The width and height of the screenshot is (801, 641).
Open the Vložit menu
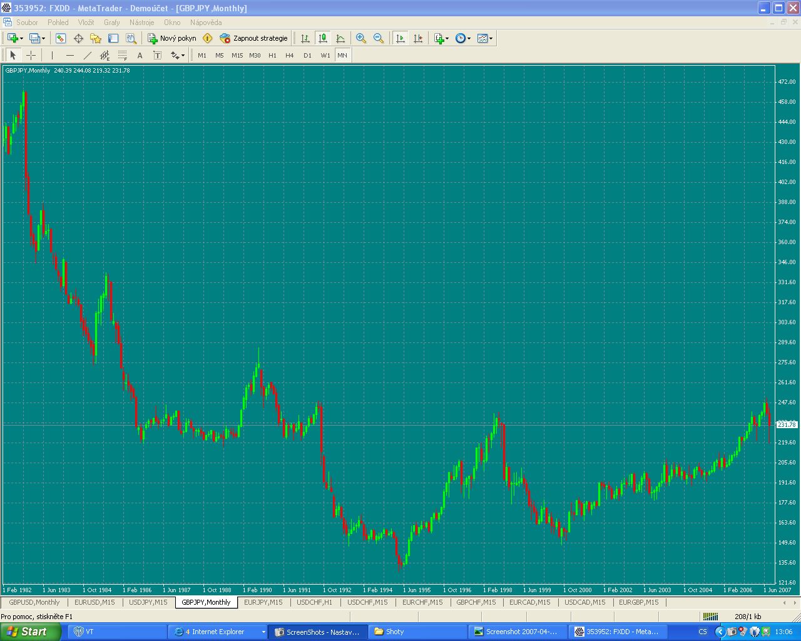point(86,23)
